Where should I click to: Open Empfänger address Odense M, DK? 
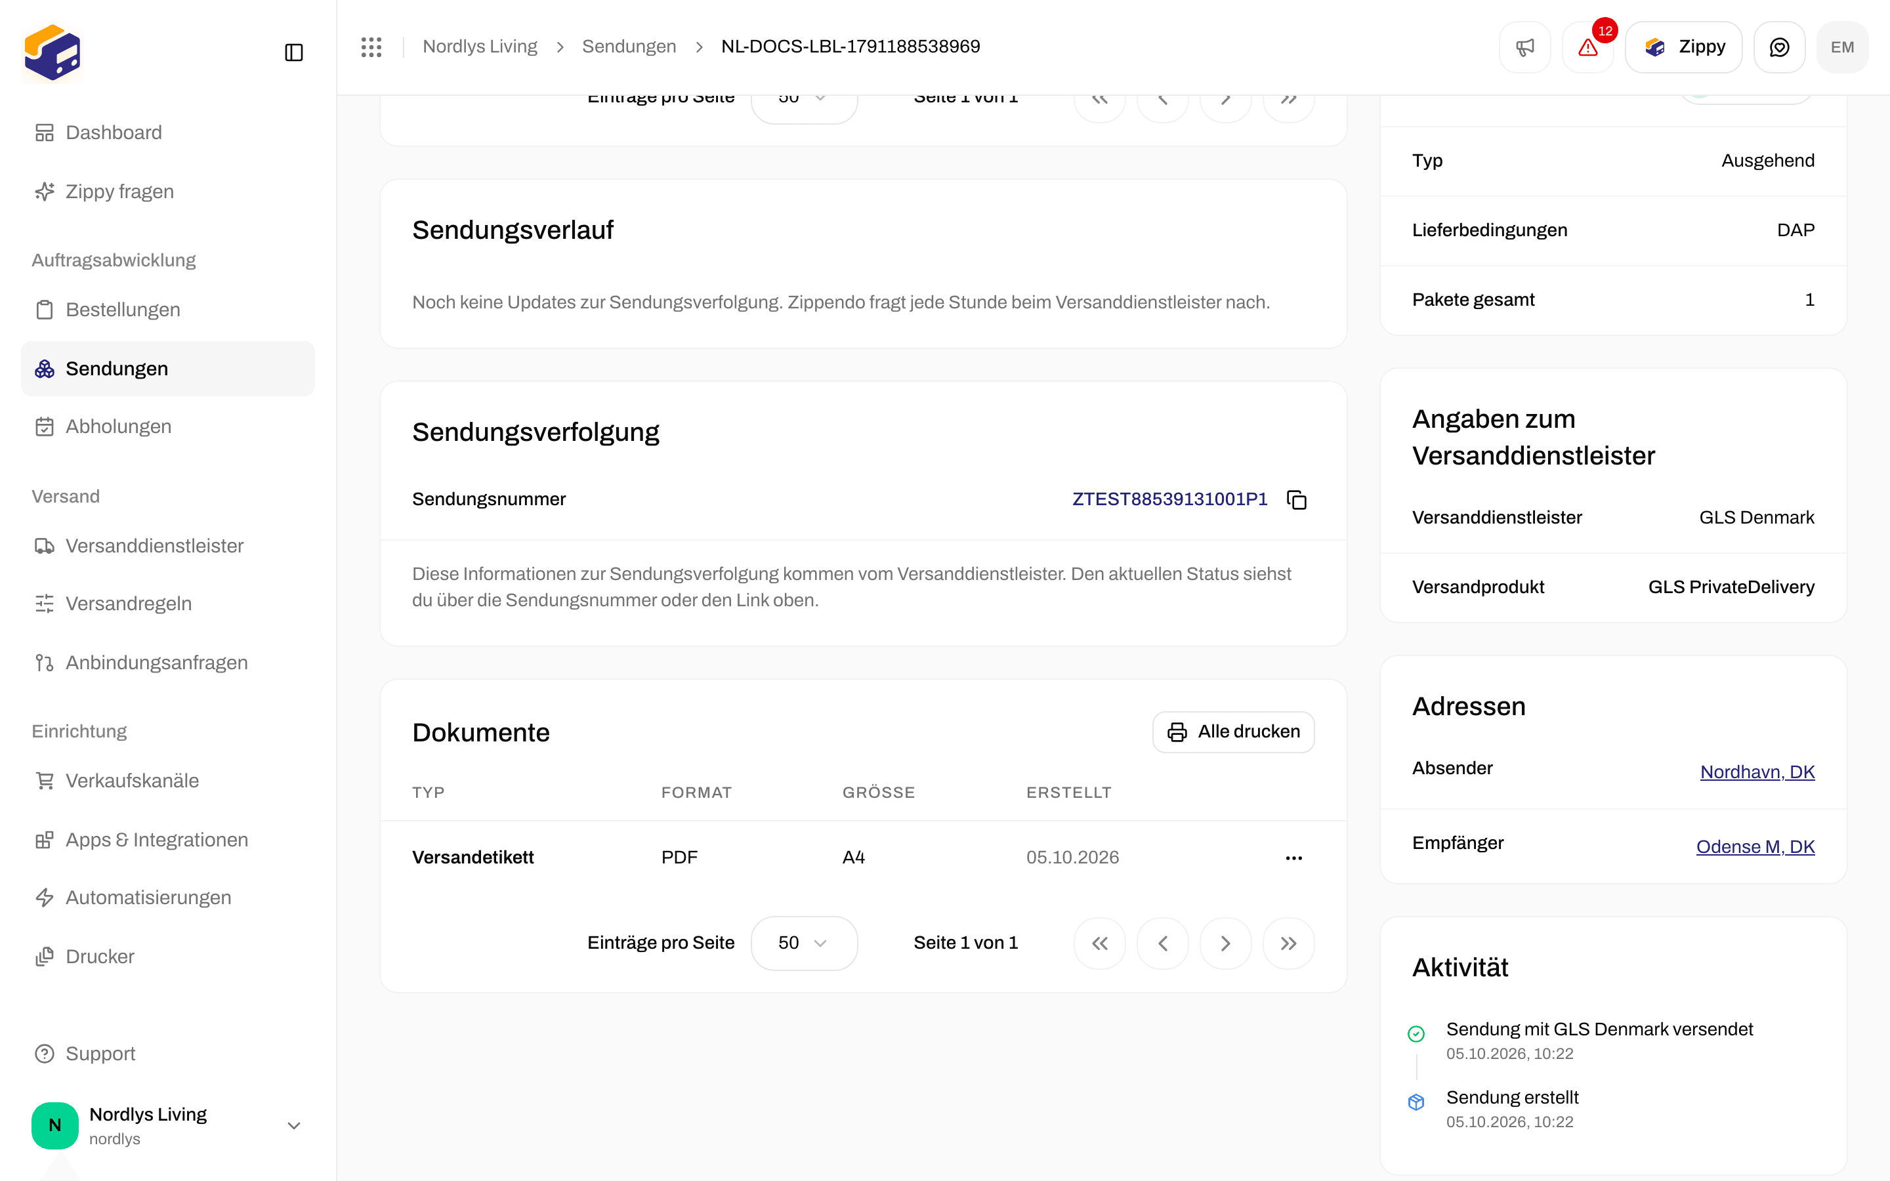coord(1755,848)
